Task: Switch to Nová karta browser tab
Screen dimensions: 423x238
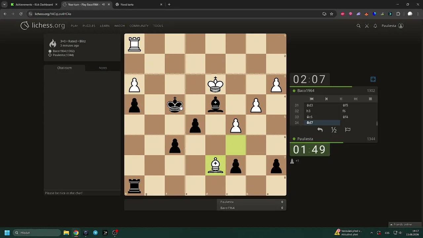Action: tap(139, 5)
